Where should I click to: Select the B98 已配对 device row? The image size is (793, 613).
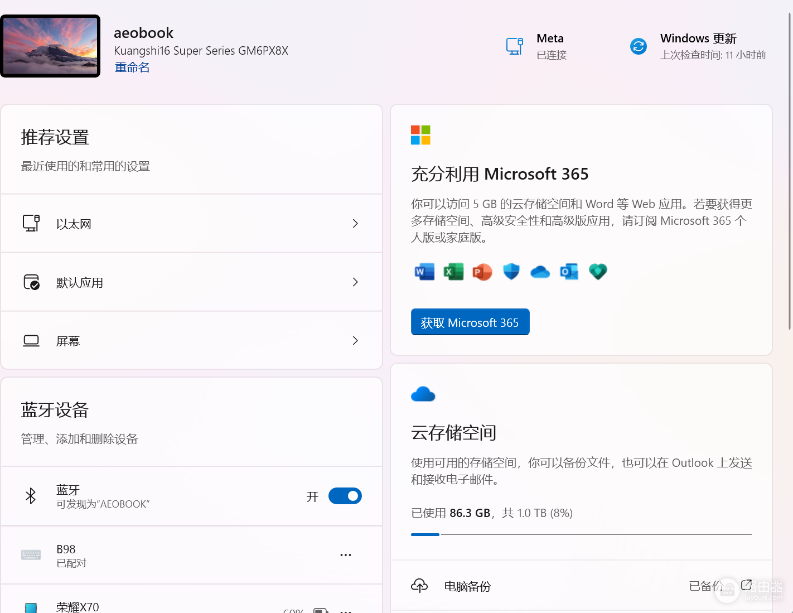[x=191, y=555]
